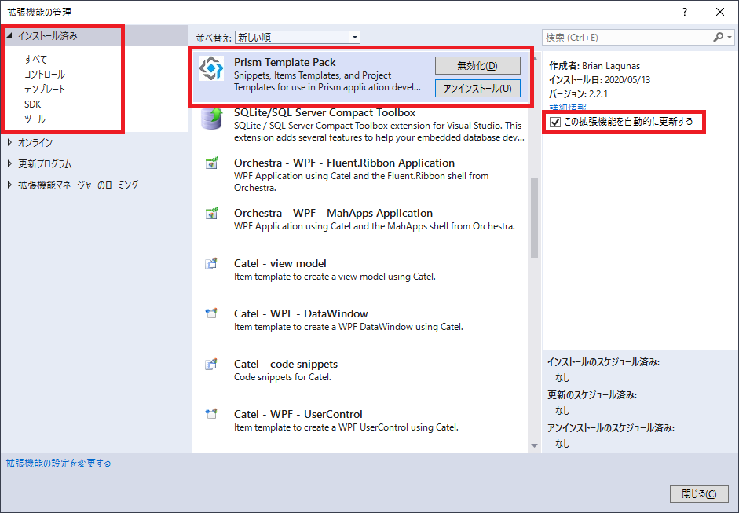Click the Catel WPF DataWindow item icon
739x513 pixels.
(210, 313)
